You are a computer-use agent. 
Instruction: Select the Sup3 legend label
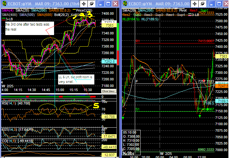159,15
